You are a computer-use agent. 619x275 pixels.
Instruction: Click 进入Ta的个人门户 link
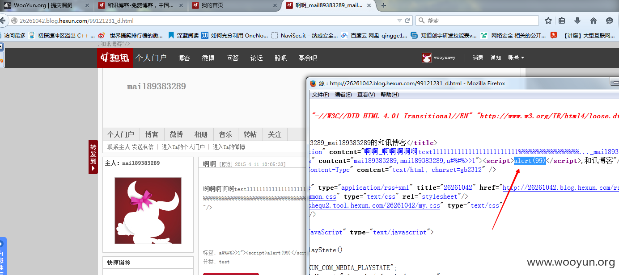click(183, 147)
